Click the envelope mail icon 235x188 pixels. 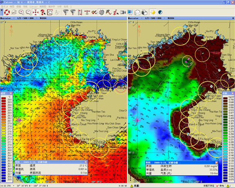[137, 12]
